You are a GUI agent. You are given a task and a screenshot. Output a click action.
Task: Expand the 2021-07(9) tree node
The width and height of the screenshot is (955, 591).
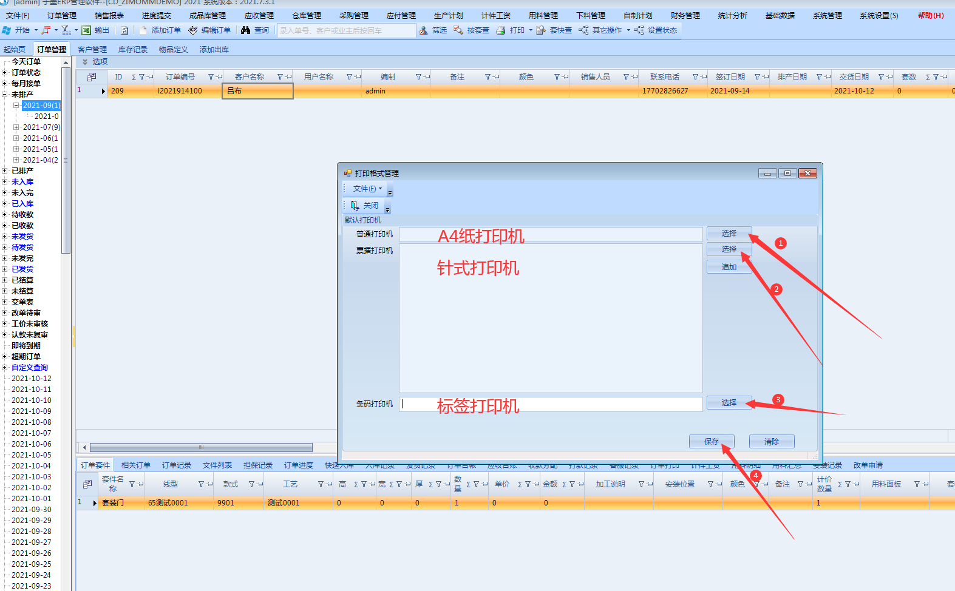click(x=16, y=127)
